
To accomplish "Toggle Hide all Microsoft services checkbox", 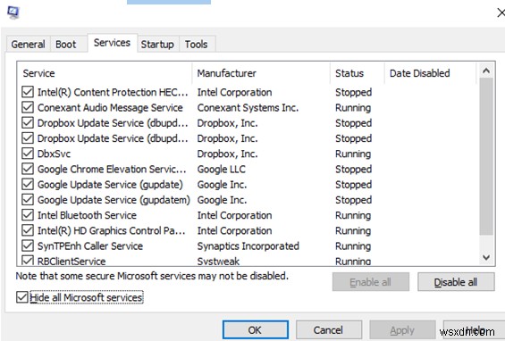I will (22, 297).
